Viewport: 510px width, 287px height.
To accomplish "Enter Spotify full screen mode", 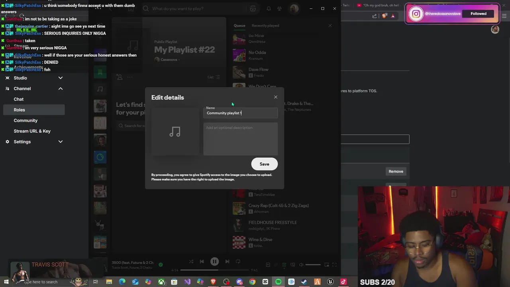I will (334, 265).
